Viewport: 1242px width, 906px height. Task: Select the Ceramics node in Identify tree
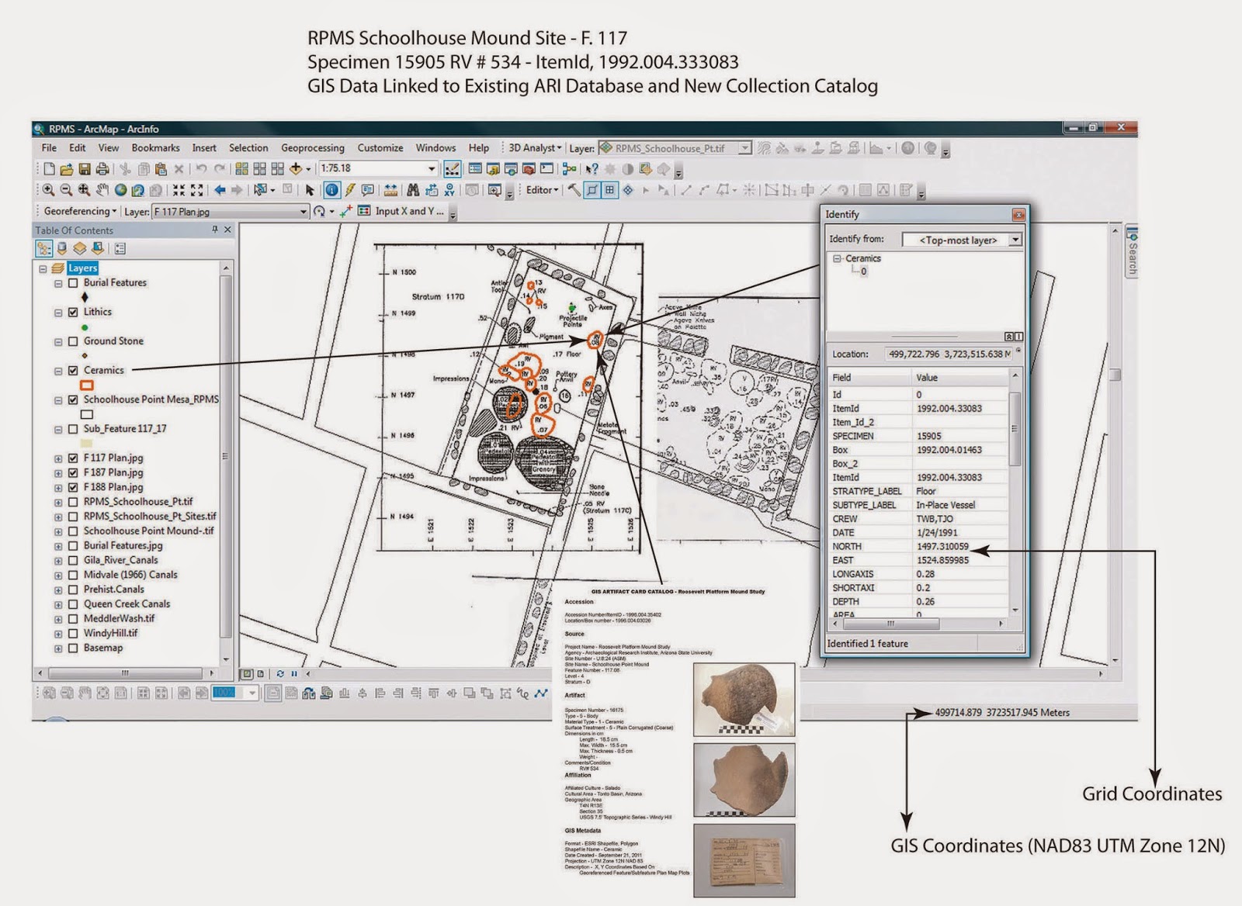click(862, 258)
